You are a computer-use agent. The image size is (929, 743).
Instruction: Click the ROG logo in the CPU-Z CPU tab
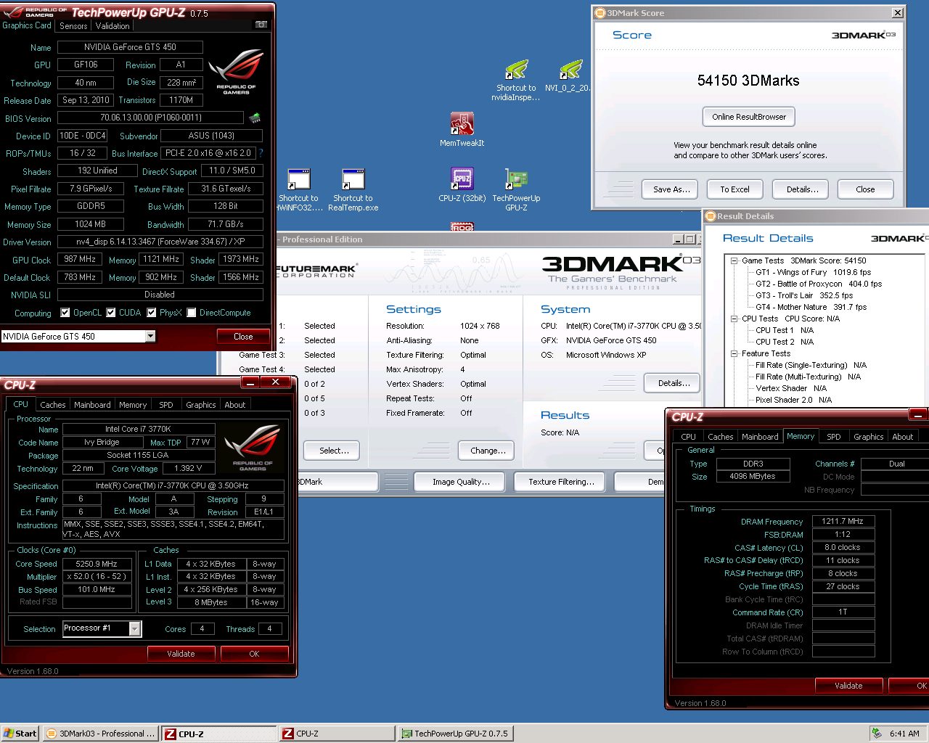(252, 448)
